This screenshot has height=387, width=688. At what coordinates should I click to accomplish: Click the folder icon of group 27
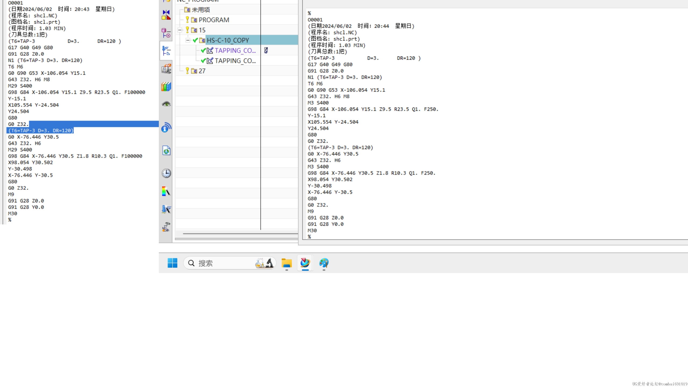194,71
